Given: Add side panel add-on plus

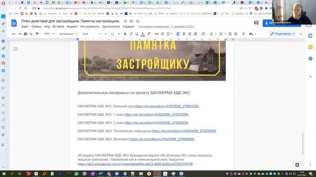Looking at the screenshot, I should pyautogui.click(x=311, y=77).
